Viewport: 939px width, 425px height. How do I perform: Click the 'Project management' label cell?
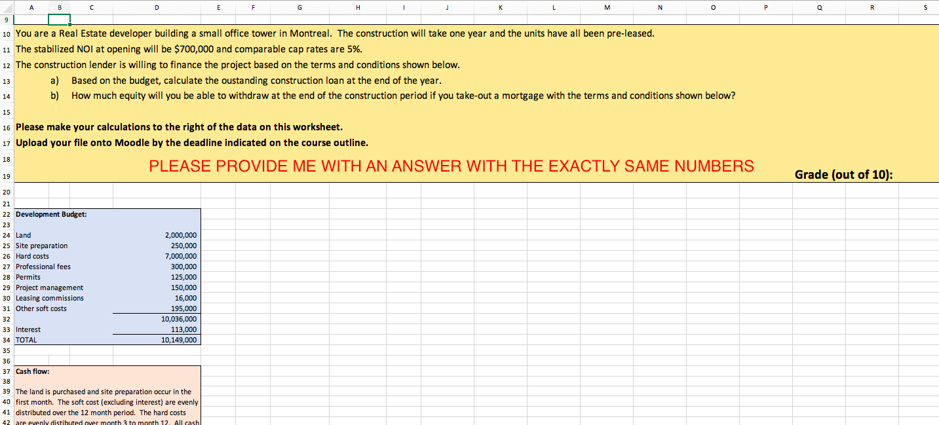[x=50, y=287]
